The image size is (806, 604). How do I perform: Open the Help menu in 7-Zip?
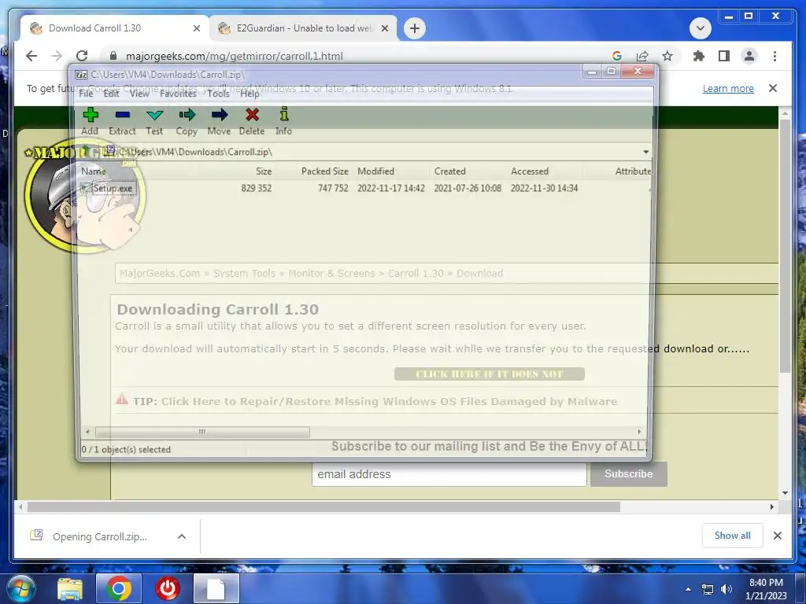click(x=250, y=94)
